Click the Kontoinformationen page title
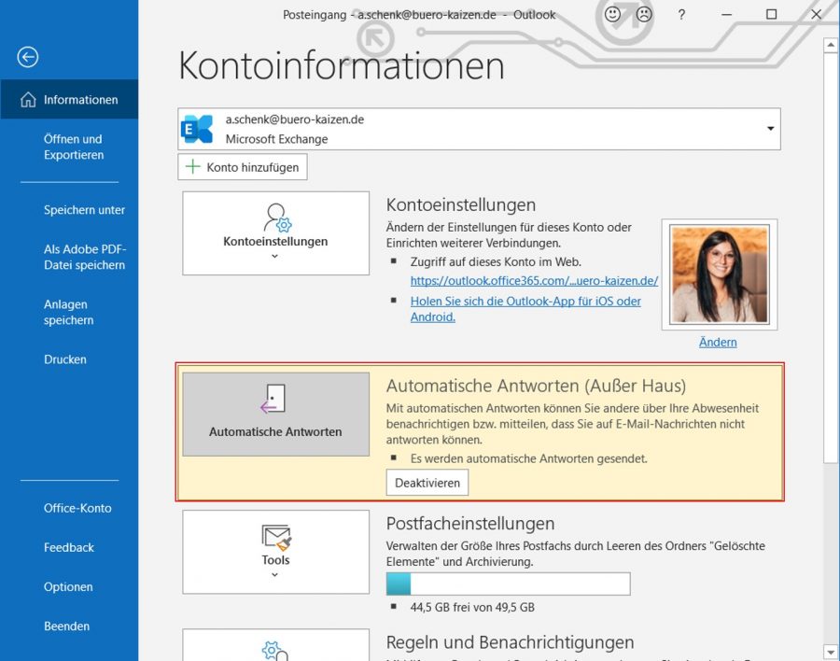840x661 pixels. coord(342,65)
